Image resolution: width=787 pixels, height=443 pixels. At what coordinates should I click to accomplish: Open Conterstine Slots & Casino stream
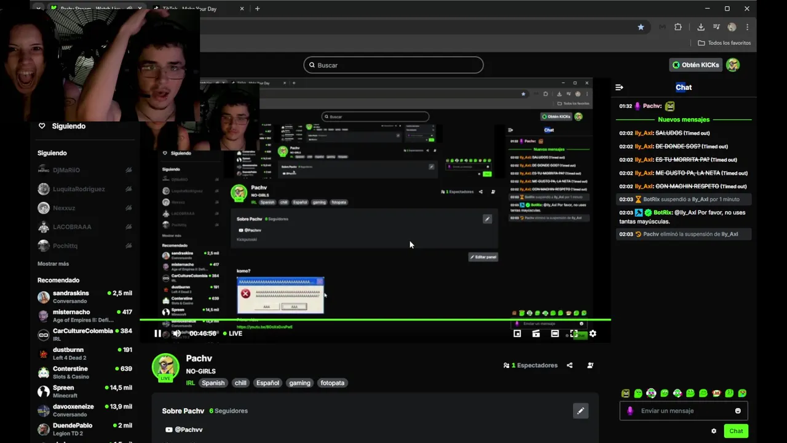click(85, 373)
